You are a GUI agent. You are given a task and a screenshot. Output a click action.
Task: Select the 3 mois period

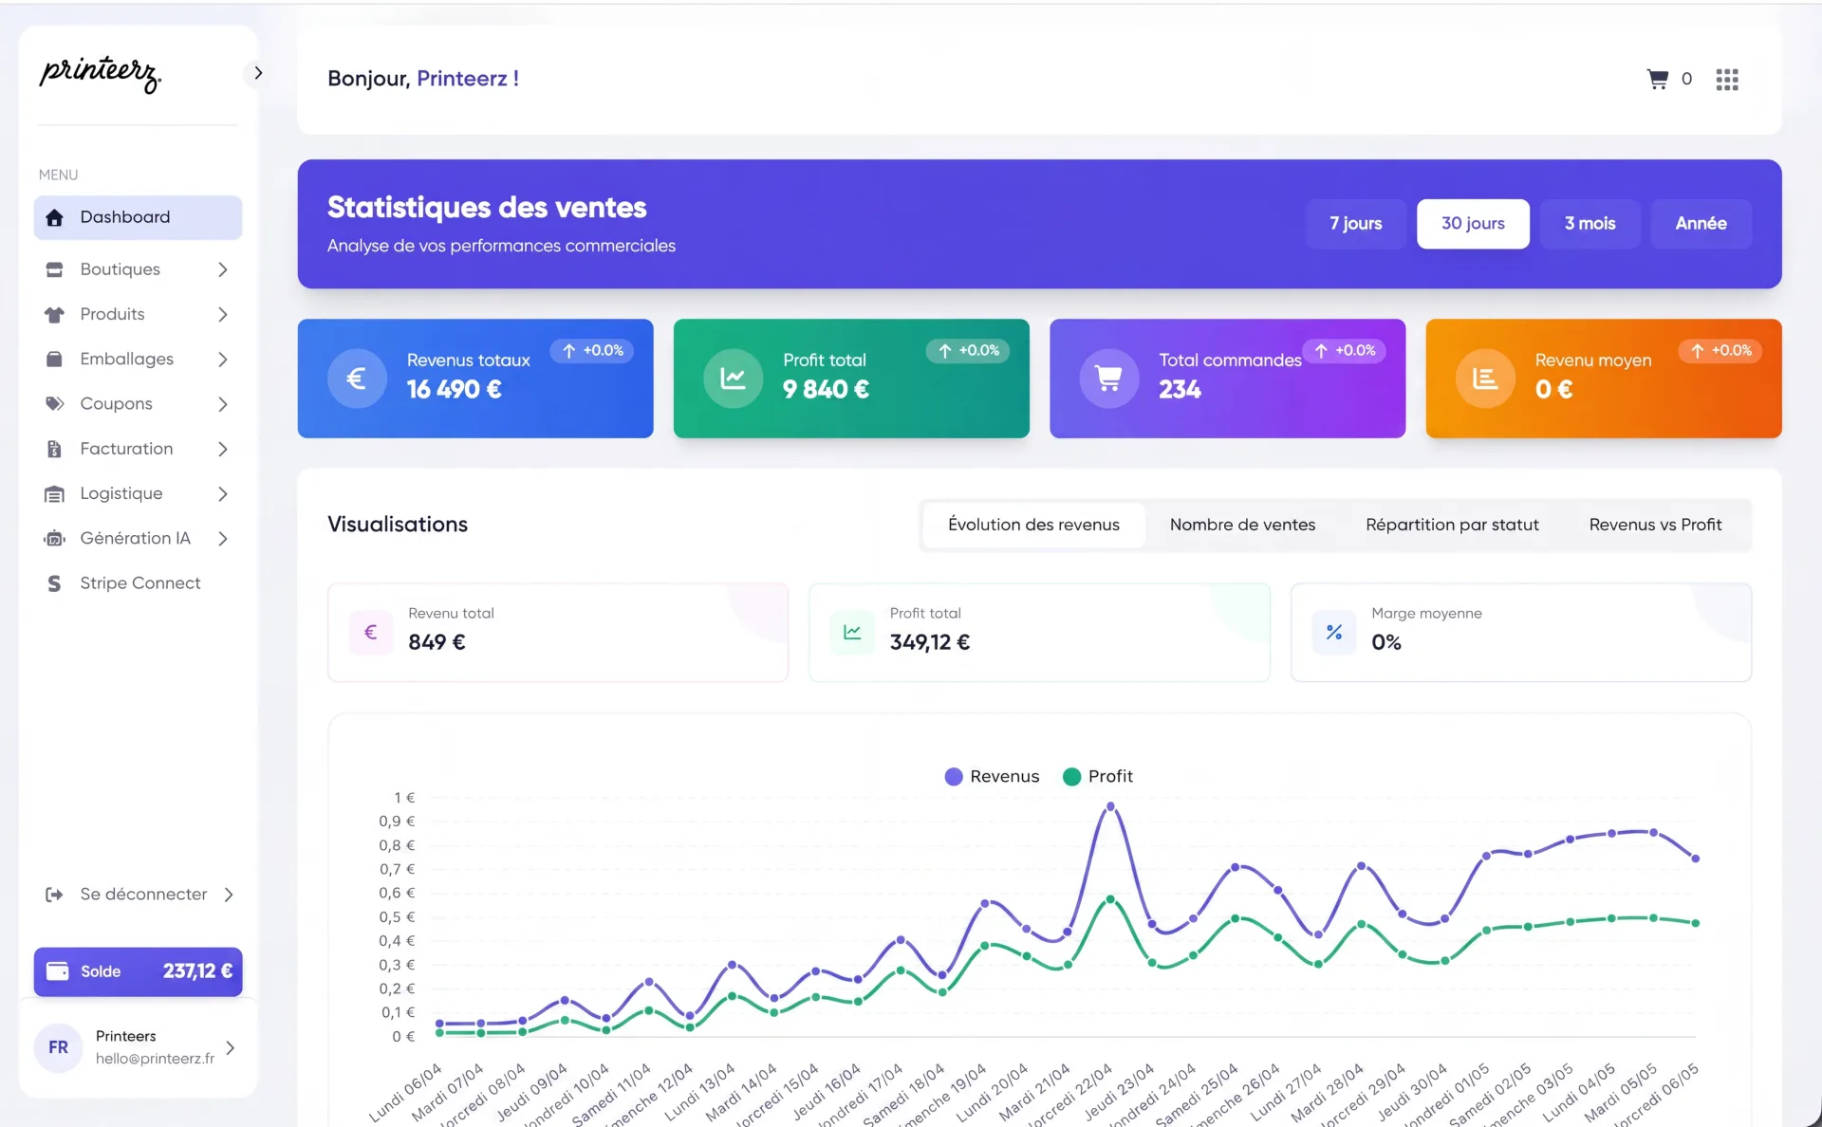pos(1590,224)
